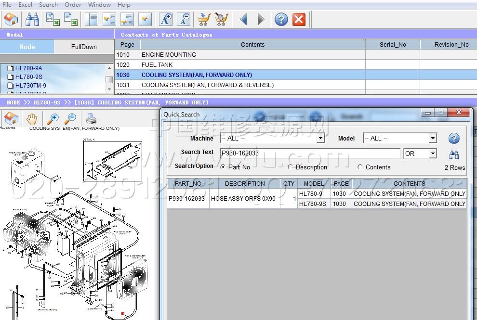Select the Contents search option
Viewport: 477px width, 320px height.
click(360, 167)
